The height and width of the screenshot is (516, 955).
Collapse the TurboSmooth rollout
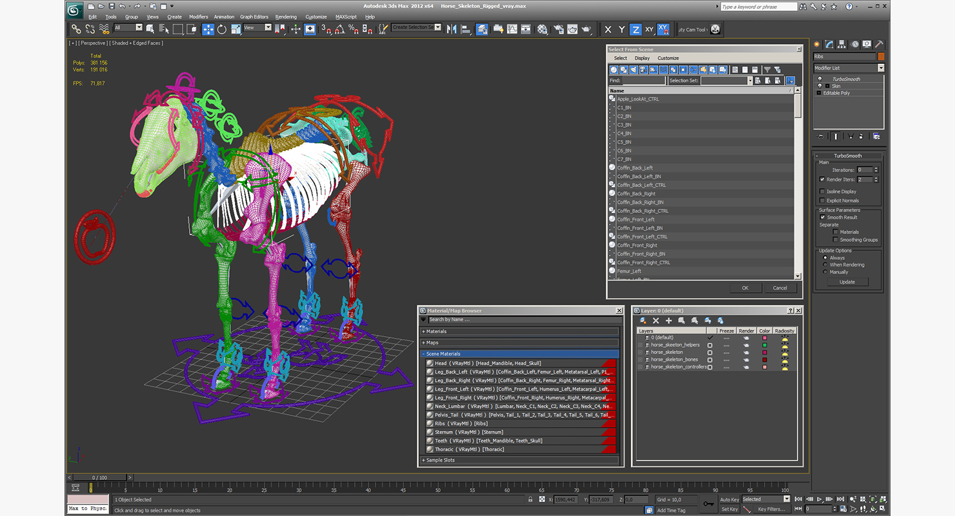tap(848, 155)
